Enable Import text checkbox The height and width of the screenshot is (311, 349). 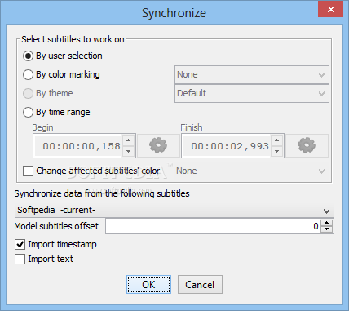coord(20,259)
